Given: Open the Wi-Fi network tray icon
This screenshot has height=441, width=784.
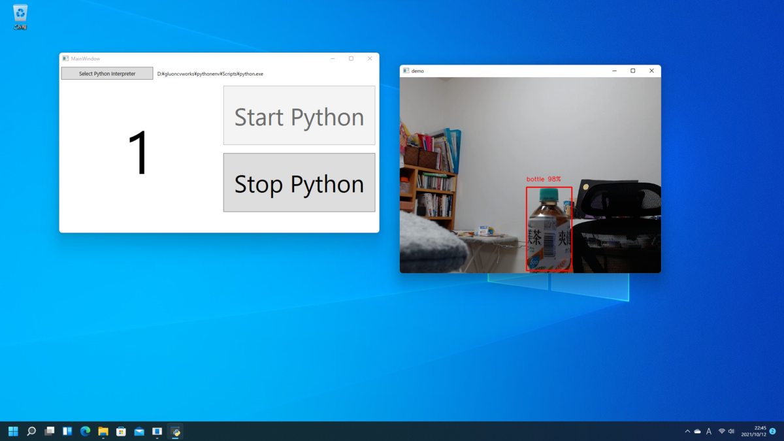Looking at the screenshot, I should [x=722, y=431].
